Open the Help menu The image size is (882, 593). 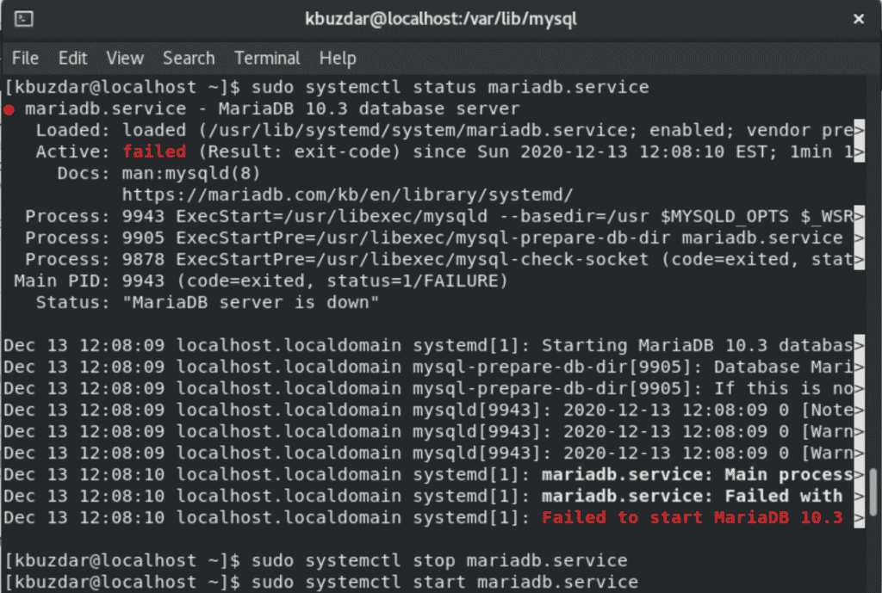point(338,59)
